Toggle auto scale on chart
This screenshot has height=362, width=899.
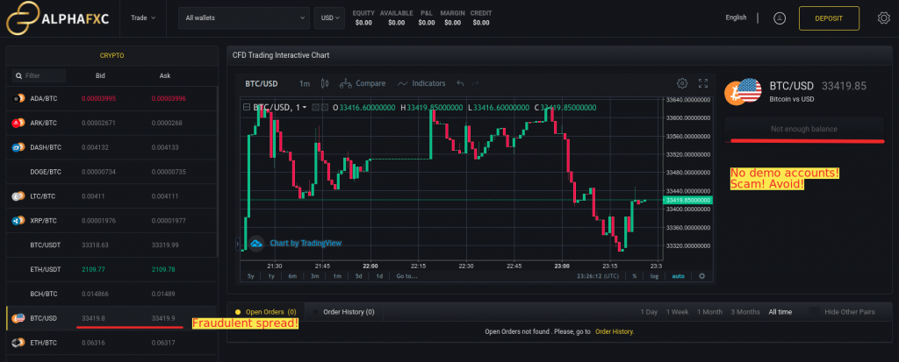(679, 276)
